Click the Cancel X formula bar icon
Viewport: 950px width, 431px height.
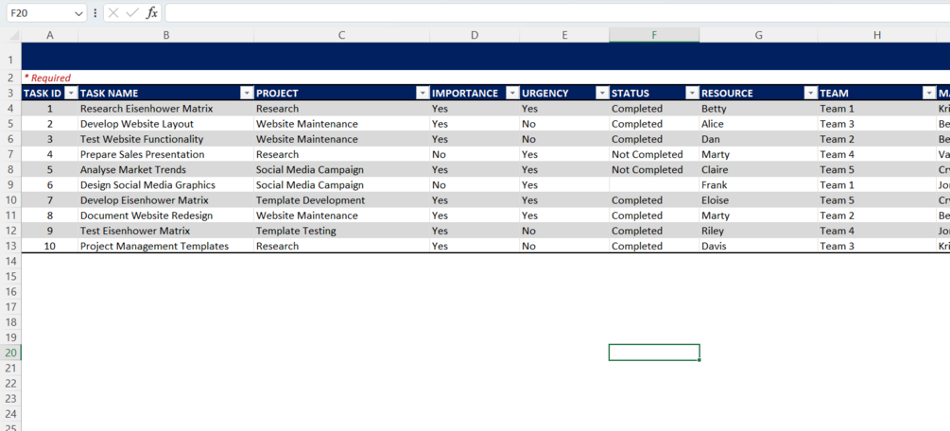113,12
